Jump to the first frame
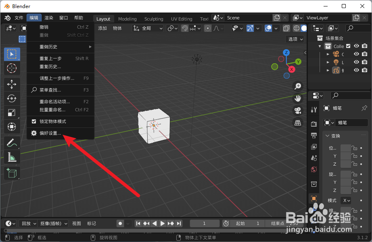Image resolution: width=372 pixels, height=242 pixels. [138, 223]
